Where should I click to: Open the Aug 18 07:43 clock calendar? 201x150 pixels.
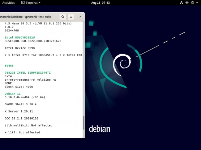100,2
